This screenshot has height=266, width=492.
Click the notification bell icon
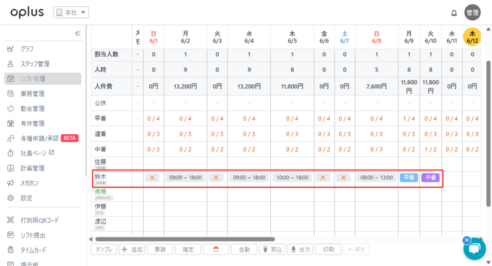(453, 13)
